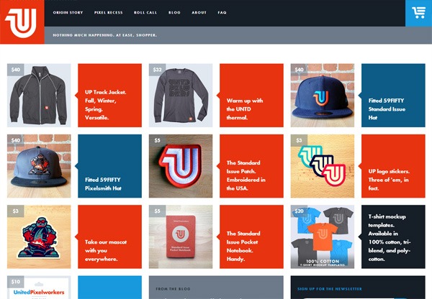Image resolution: width=432 pixels, height=299 pixels.
Task: Click the $20 price tag on T-shirt templates
Action: point(299,211)
